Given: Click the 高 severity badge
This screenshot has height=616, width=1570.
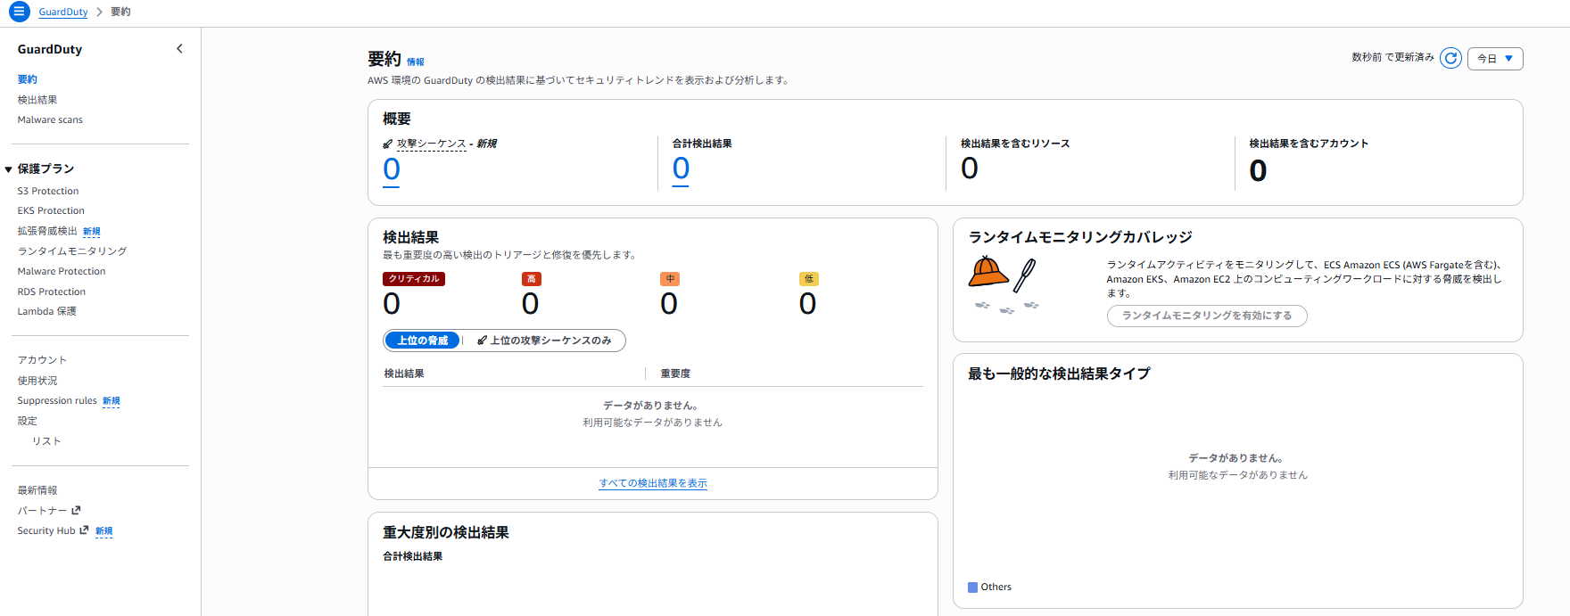Looking at the screenshot, I should 531,279.
